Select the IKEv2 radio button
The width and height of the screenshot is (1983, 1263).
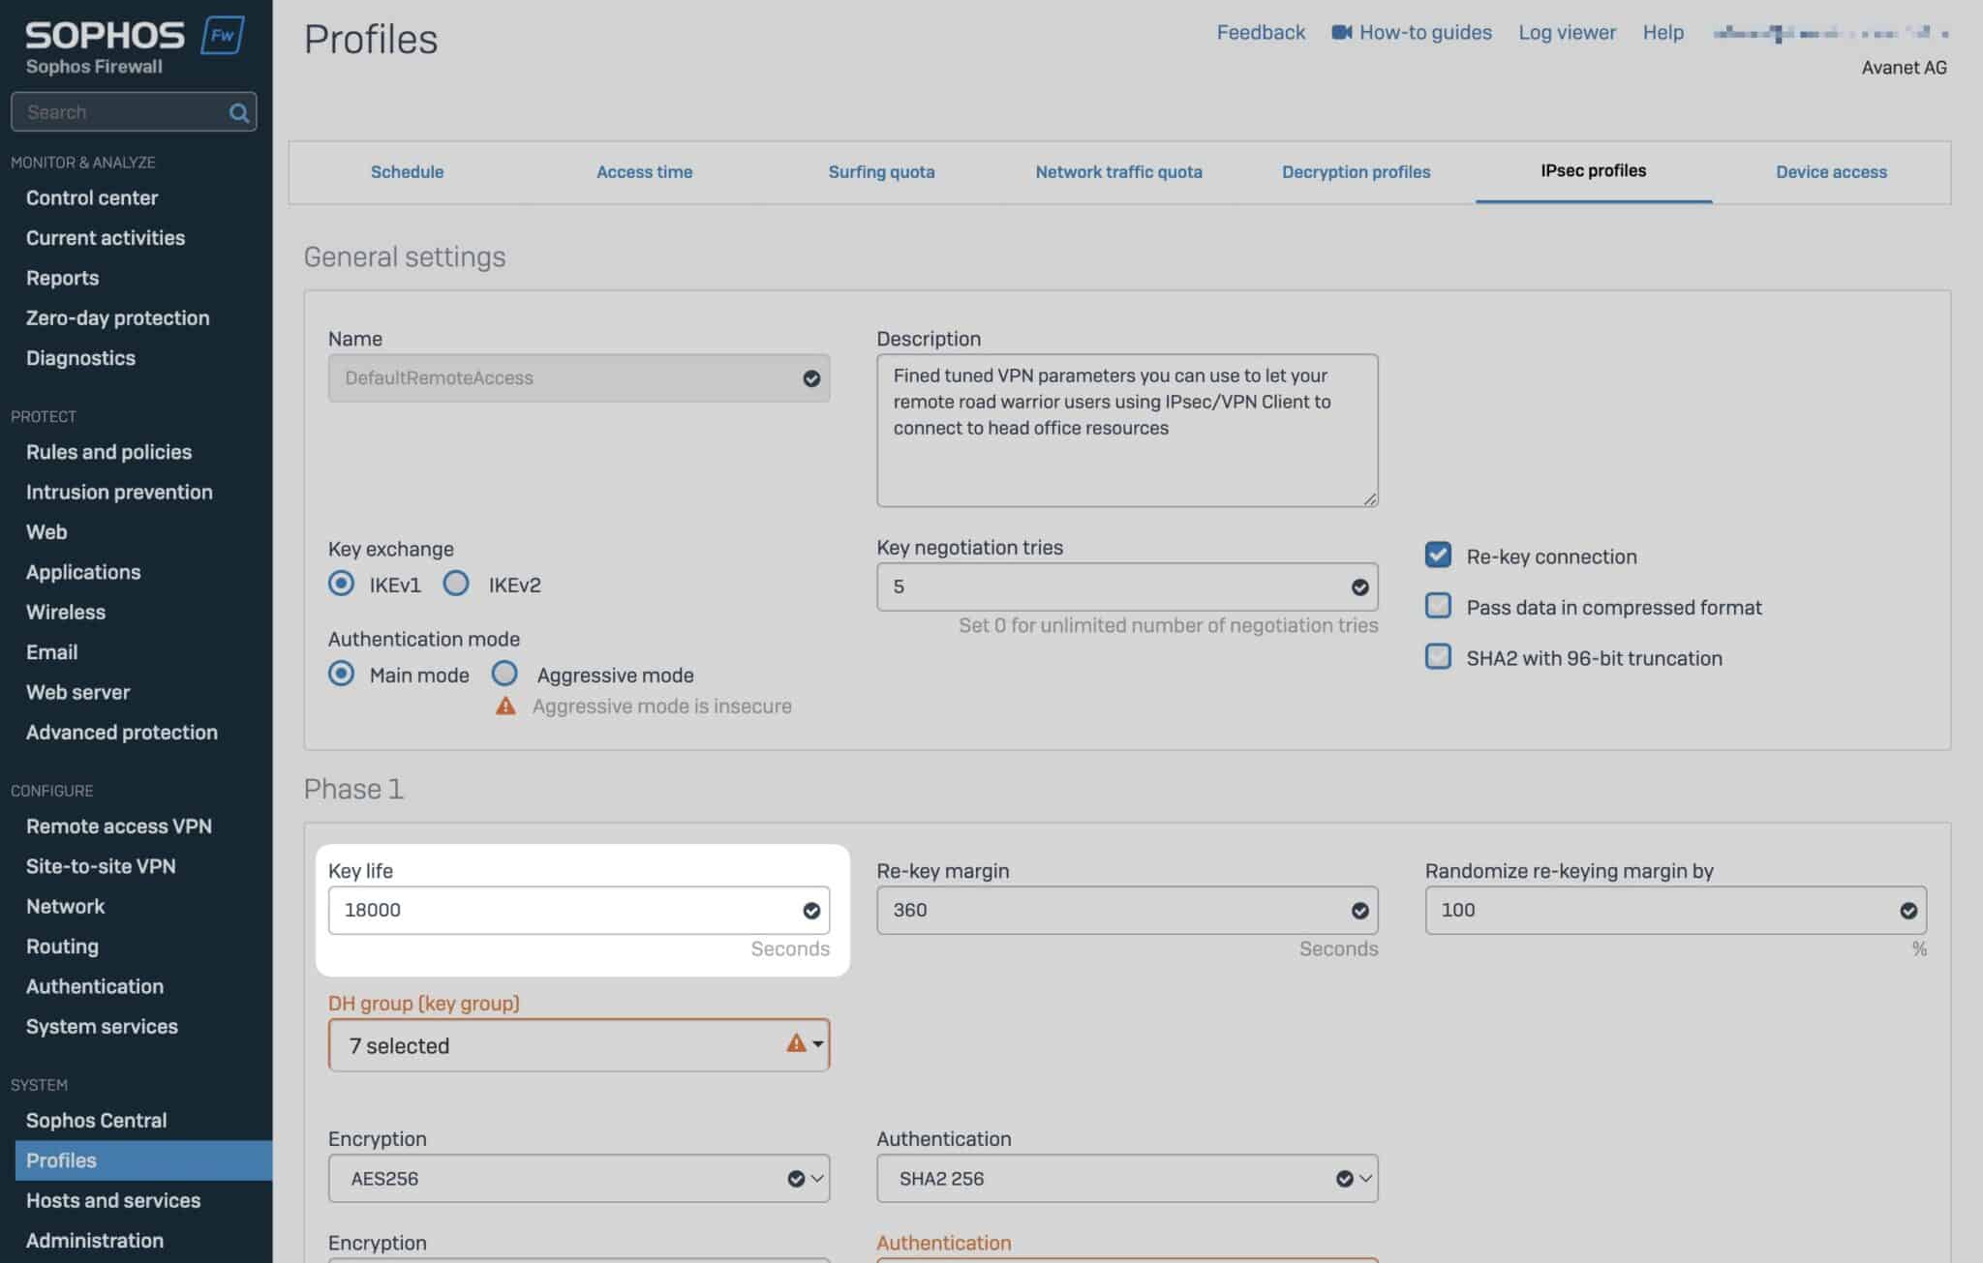pyautogui.click(x=456, y=584)
